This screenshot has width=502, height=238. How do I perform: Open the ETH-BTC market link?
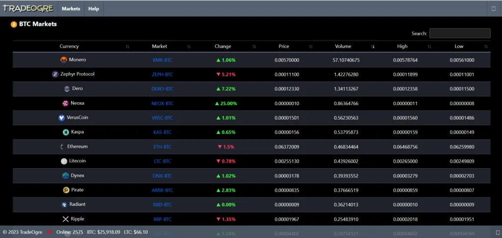point(163,147)
